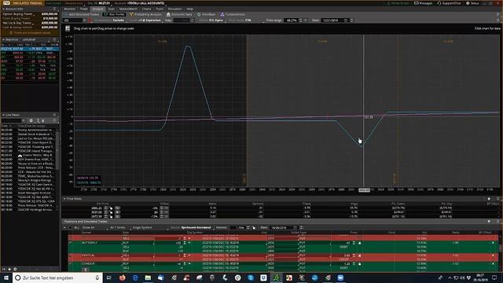Remove the CONDOR trade with its X icon
This screenshot has width=503, height=283.
click(493, 264)
